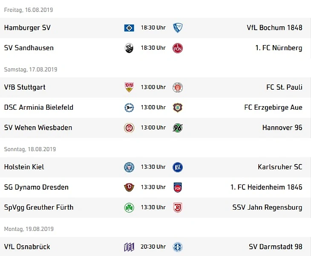
Task: Click the Dynamo Dresden crest
Action: click(x=129, y=187)
